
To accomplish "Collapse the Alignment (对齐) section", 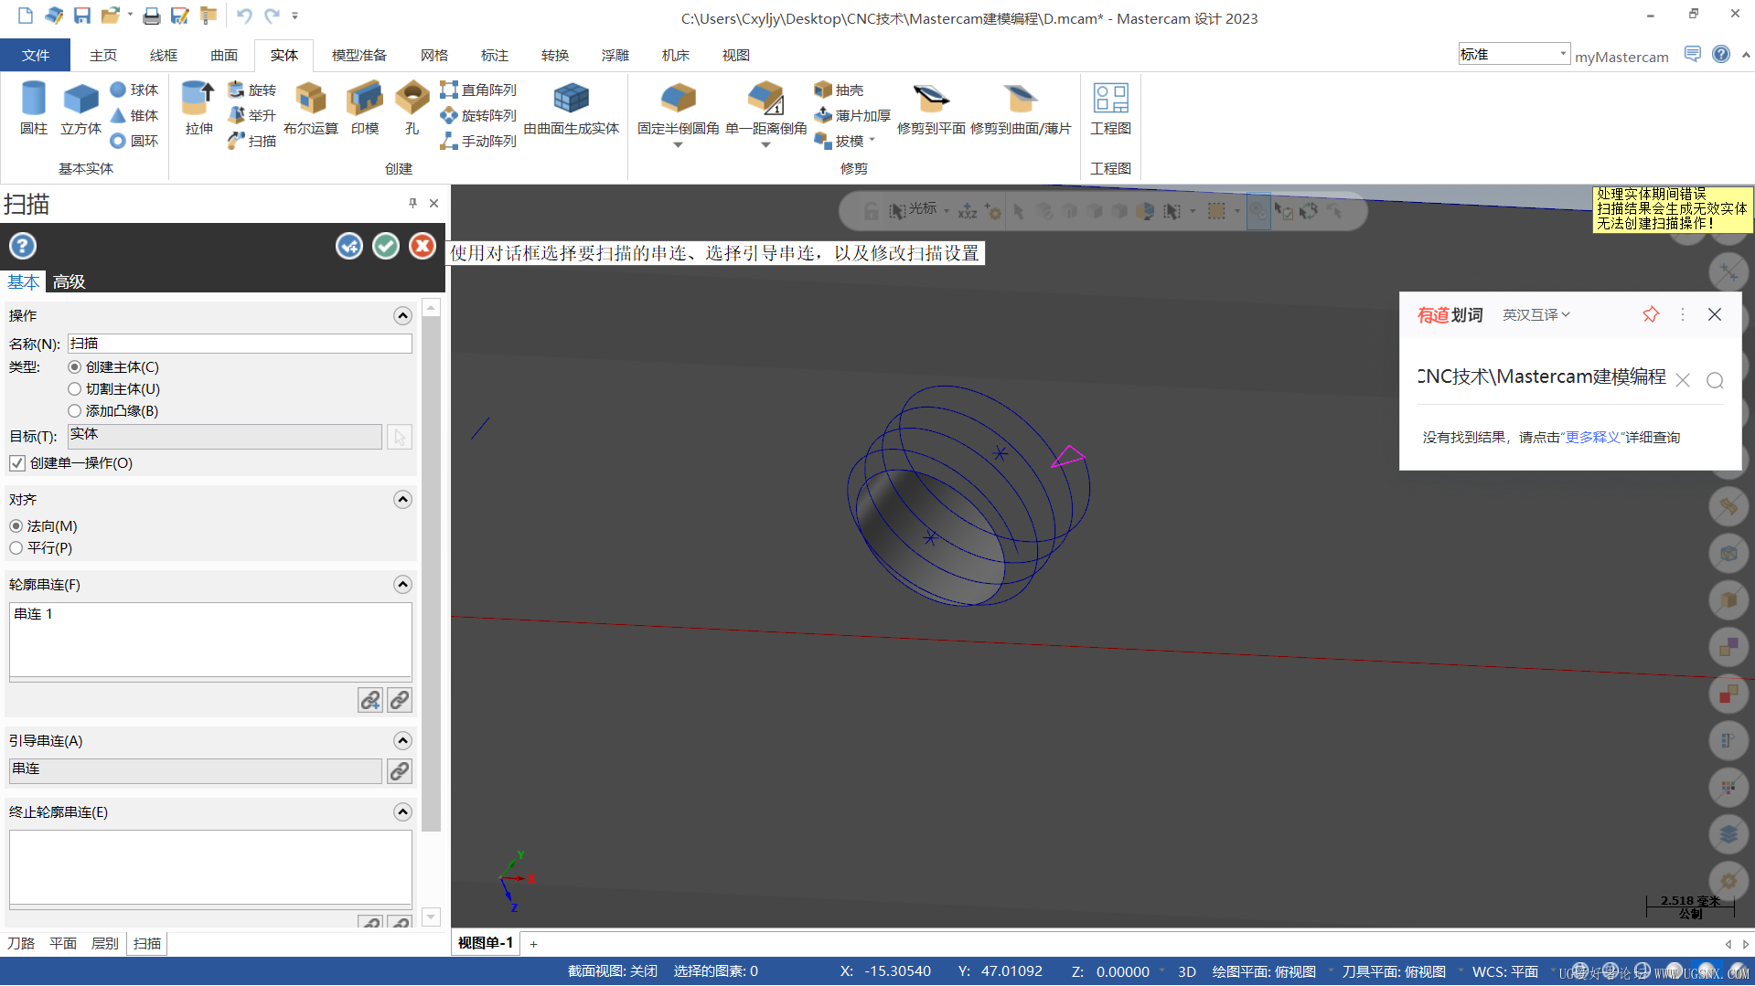I will click(402, 499).
